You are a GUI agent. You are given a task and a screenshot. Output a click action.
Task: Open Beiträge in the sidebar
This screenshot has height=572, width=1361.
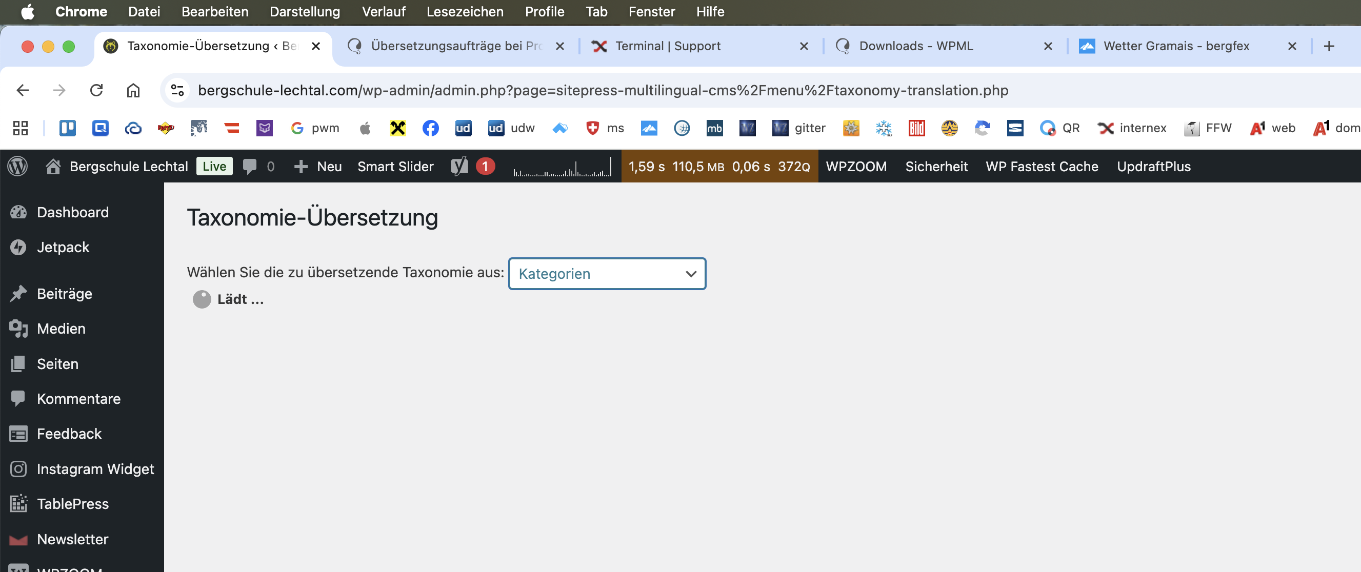(x=65, y=294)
